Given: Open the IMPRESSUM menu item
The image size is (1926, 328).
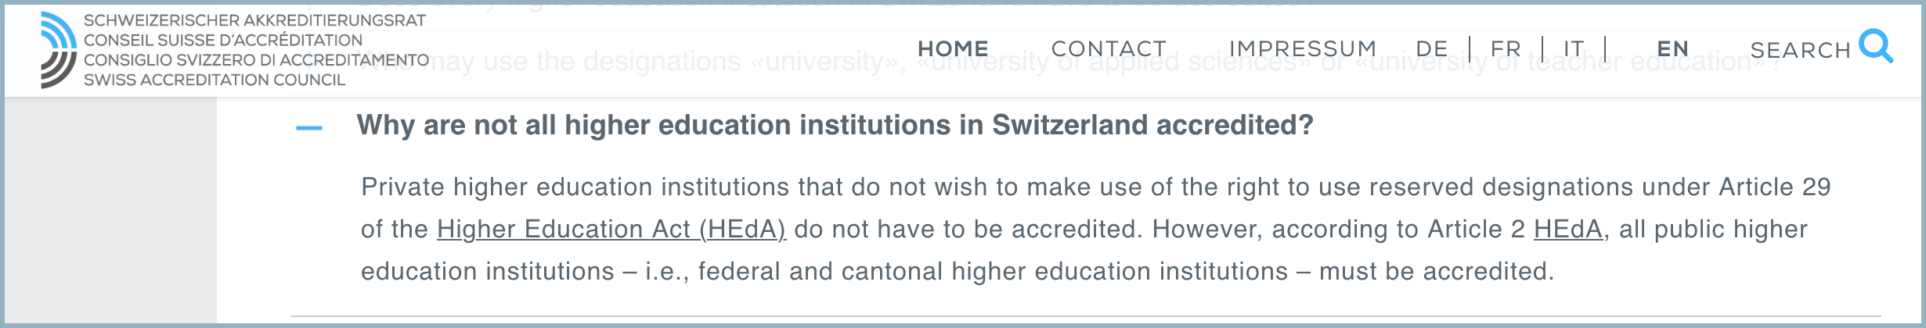Looking at the screenshot, I should click(x=1303, y=48).
